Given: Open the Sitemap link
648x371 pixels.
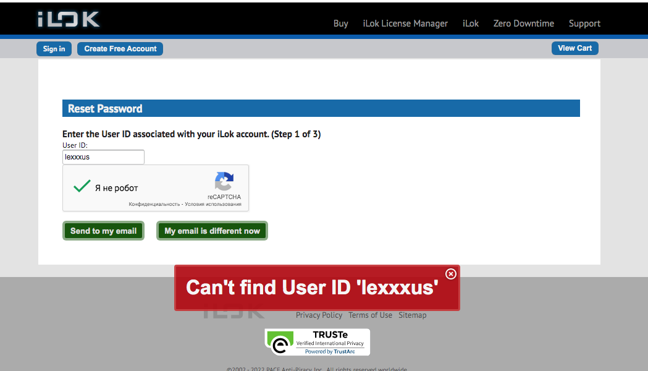Looking at the screenshot, I should click(413, 315).
